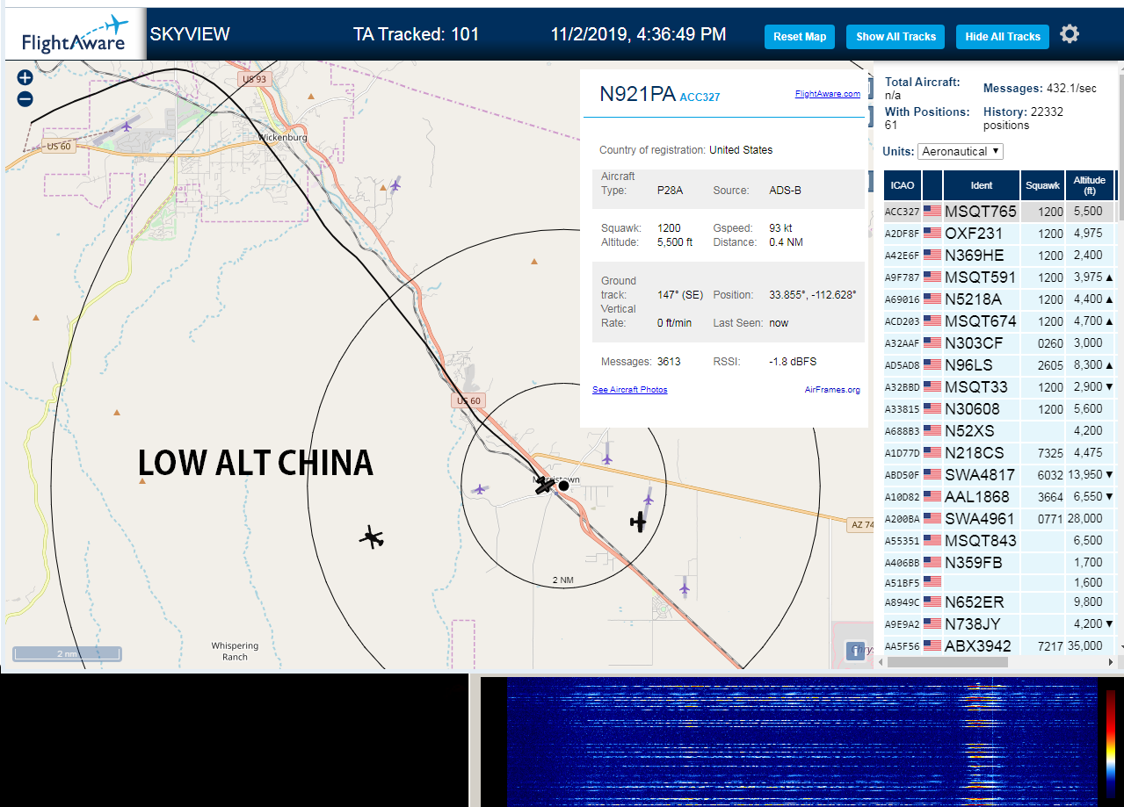The height and width of the screenshot is (807, 1124).
Task: Select the ABX3942 aircraft row
Action: (999, 646)
